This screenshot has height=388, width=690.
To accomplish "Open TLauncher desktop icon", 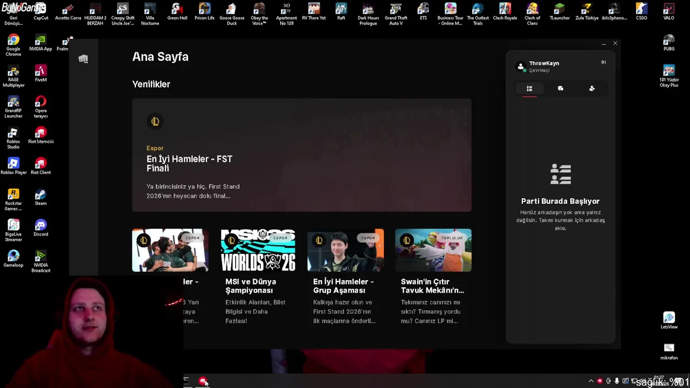I will click(560, 12).
